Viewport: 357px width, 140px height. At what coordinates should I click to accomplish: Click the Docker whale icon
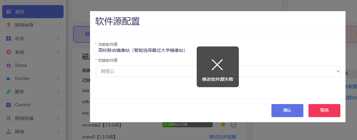click(x=8, y=79)
